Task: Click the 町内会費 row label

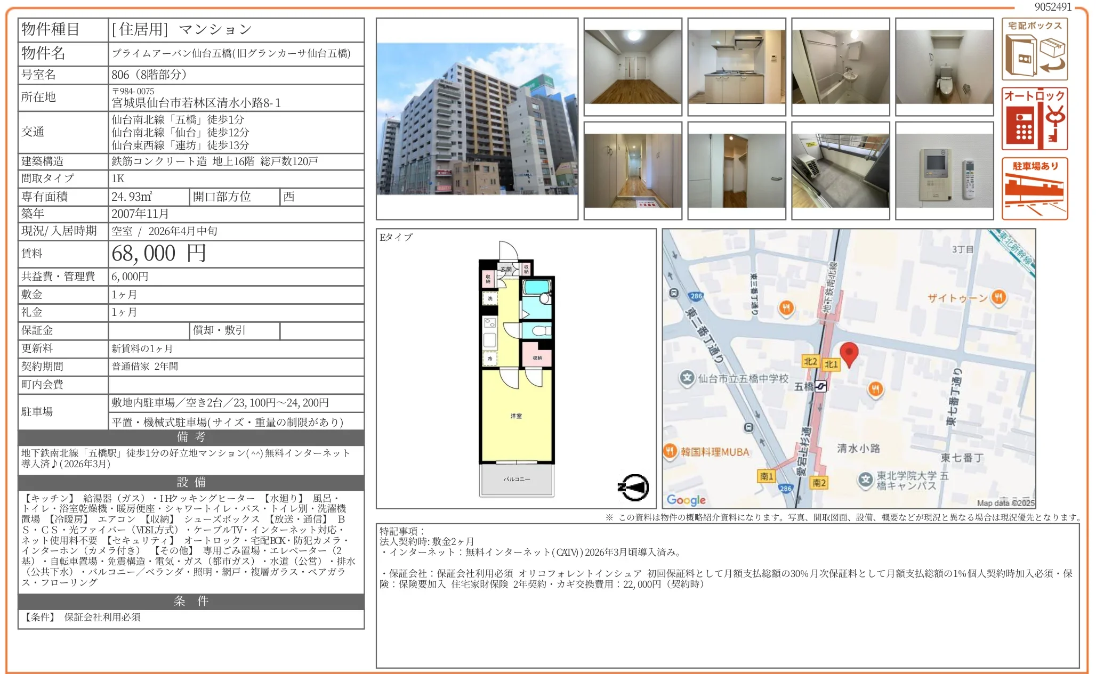Action: (42, 385)
